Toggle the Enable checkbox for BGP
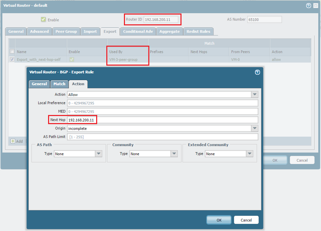This screenshot has width=321, height=231. point(43,20)
